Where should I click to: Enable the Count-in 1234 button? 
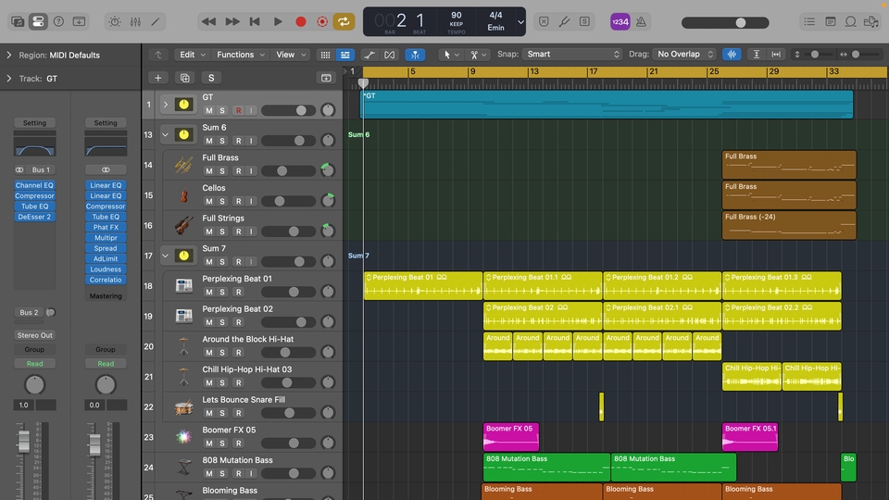tap(620, 21)
